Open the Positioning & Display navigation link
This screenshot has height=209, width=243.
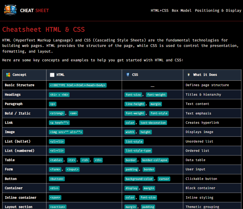click(218, 11)
